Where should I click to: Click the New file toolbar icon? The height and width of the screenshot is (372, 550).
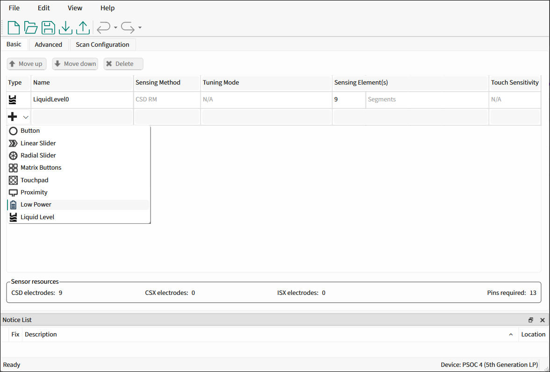point(14,28)
